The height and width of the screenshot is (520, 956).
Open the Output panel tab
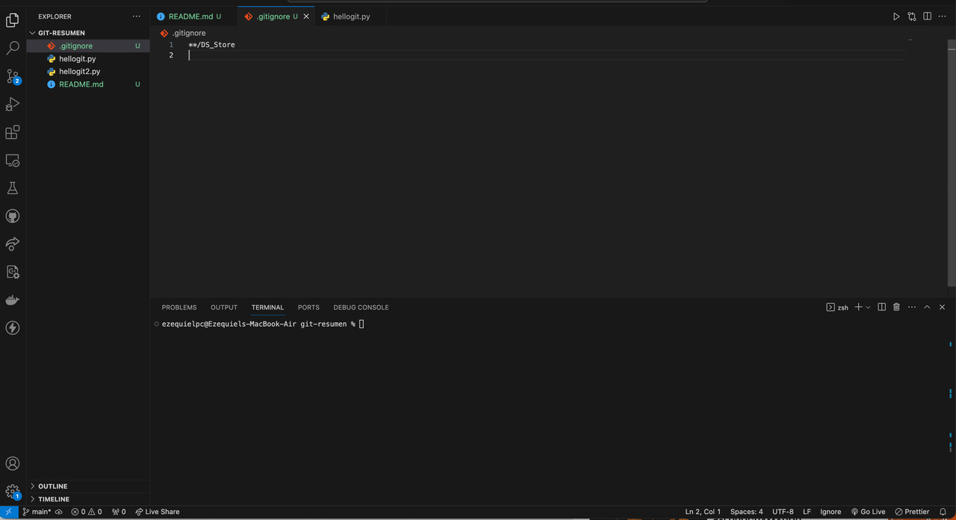pyautogui.click(x=224, y=307)
